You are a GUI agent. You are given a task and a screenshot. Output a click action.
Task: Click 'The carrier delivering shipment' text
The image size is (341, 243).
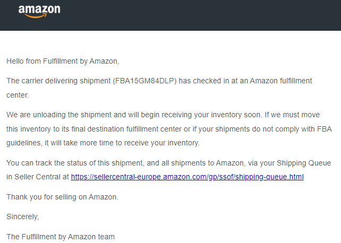click(58, 81)
